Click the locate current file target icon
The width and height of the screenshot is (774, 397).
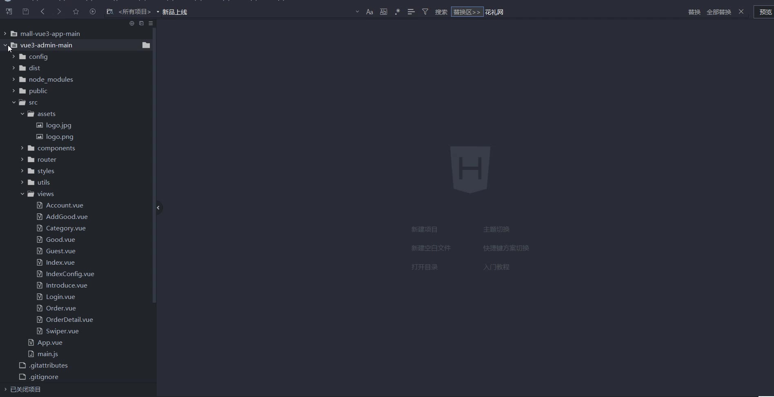132,23
